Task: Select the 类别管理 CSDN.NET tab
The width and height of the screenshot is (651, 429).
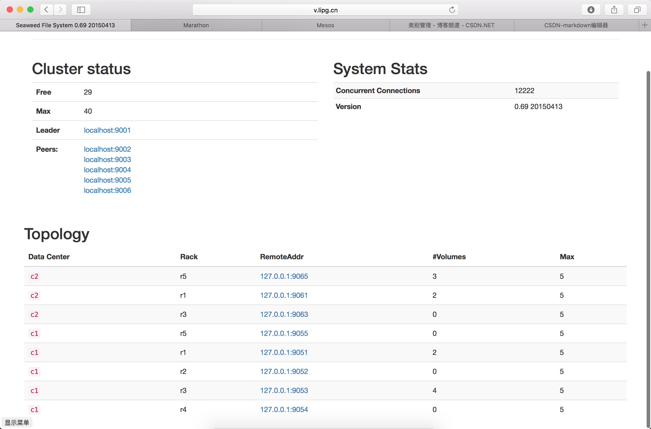Action: 451,25
